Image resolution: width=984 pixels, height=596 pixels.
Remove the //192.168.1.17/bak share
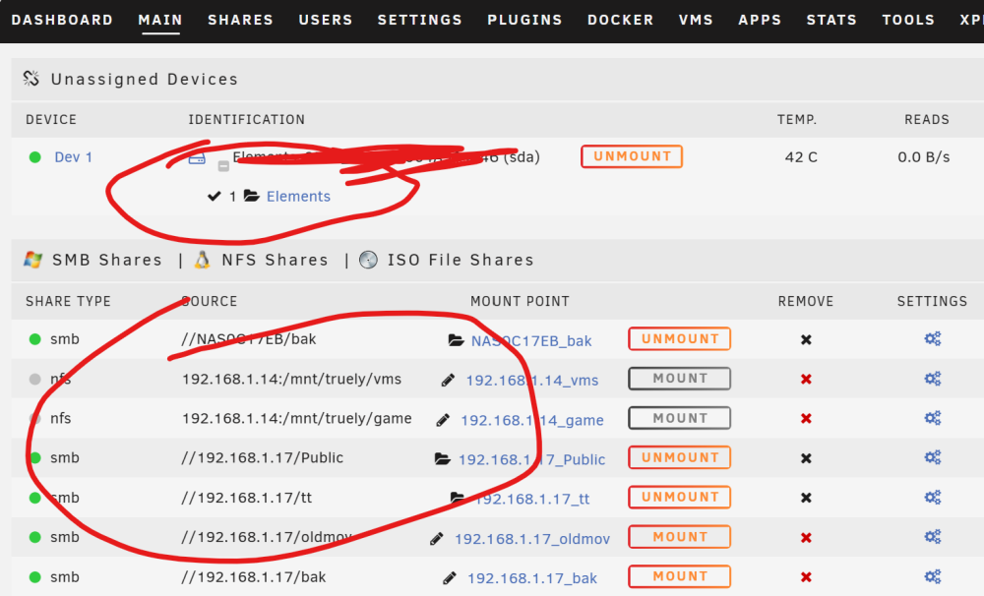coord(806,577)
